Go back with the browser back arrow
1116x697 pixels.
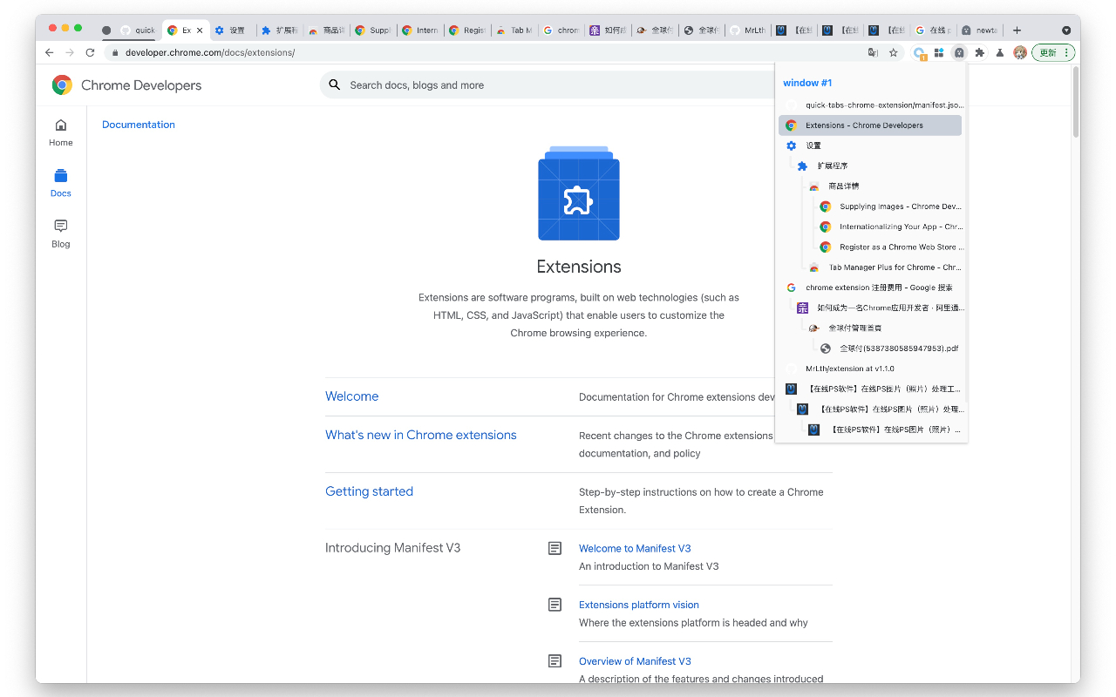(50, 52)
